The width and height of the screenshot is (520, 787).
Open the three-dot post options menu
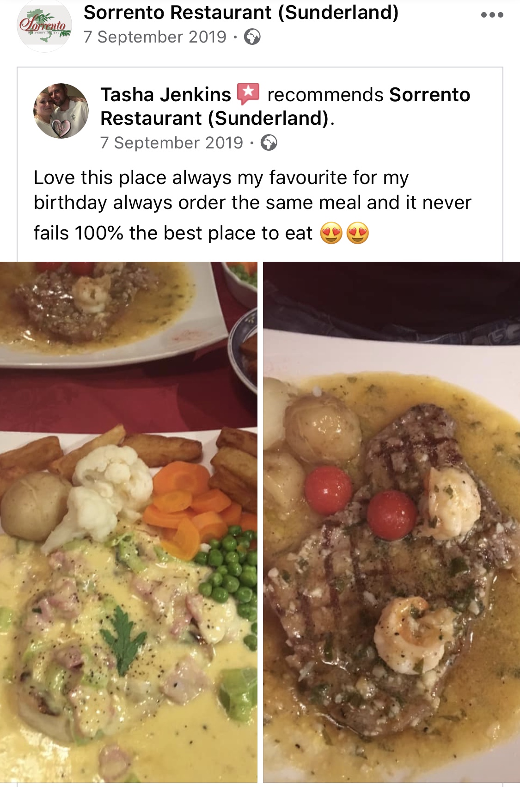point(492,15)
